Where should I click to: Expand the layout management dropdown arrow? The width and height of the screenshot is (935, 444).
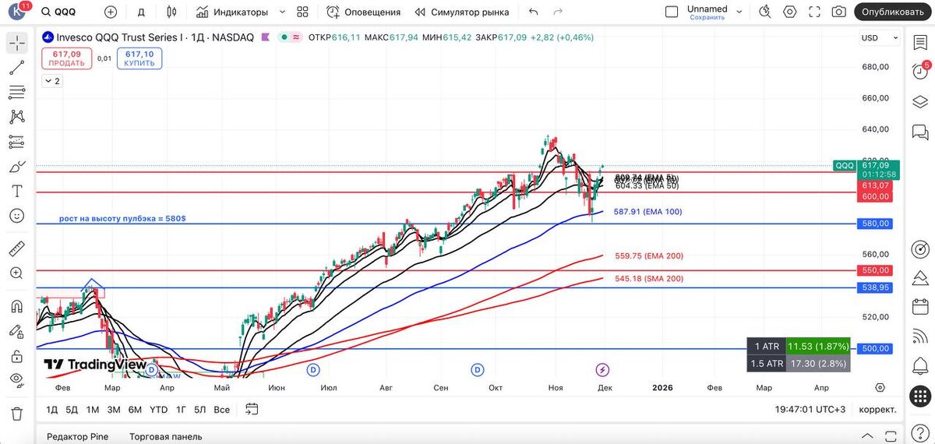pos(740,12)
